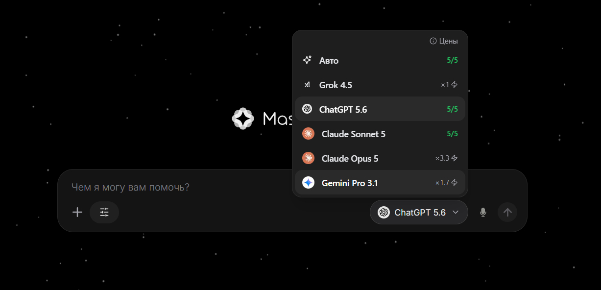The height and width of the screenshot is (290, 601).
Task: Click the plus attach icon
Action: click(x=77, y=212)
